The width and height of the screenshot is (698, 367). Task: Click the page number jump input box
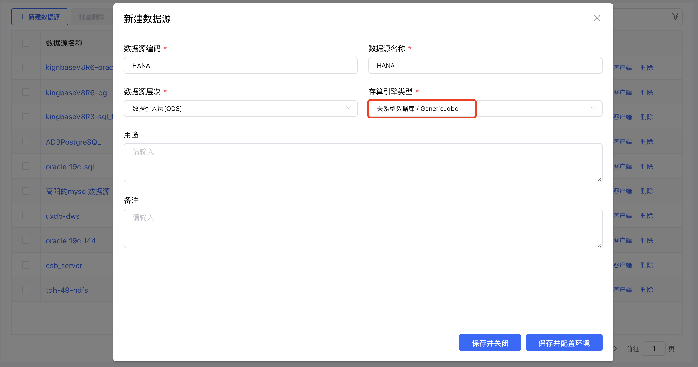[653, 349]
